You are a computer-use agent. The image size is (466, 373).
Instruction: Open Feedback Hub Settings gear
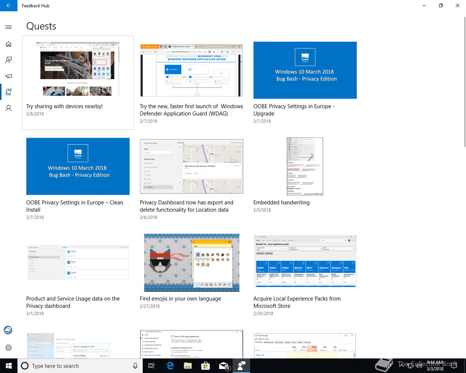click(9, 348)
